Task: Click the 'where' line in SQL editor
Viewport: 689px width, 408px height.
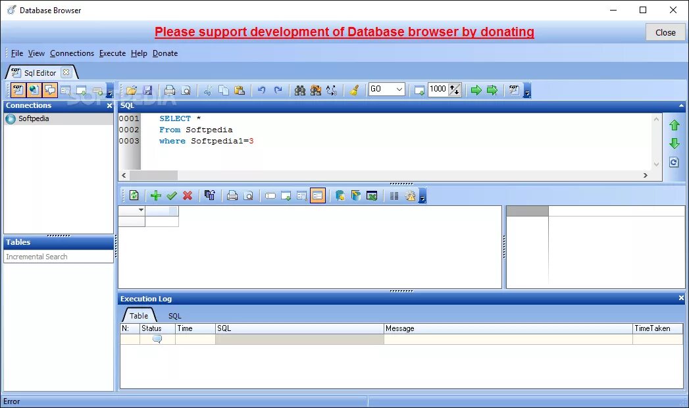Action: (x=206, y=141)
